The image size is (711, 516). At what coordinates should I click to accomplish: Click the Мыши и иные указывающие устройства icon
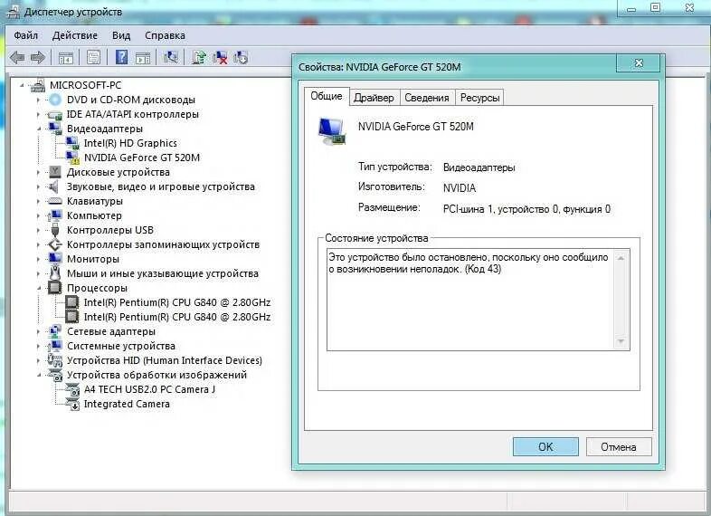(55, 273)
